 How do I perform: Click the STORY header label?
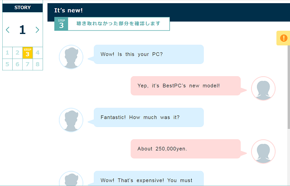(x=23, y=8)
